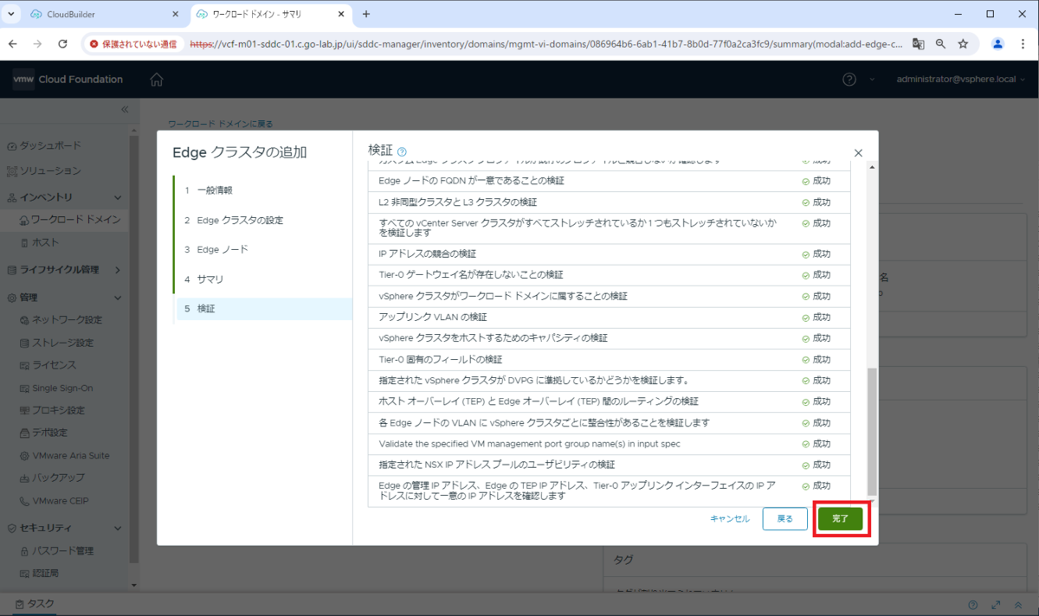Close the Edge cluster dialog with X
1039x616 pixels.
(x=858, y=152)
